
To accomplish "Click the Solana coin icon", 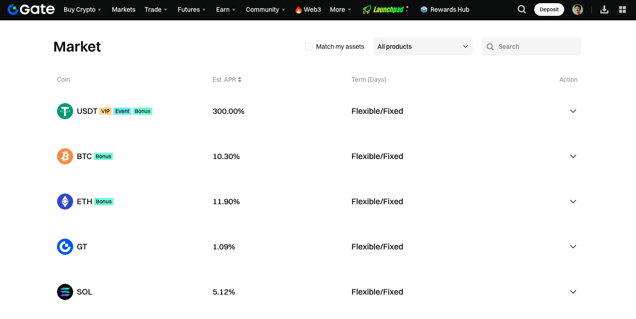I will pos(65,292).
